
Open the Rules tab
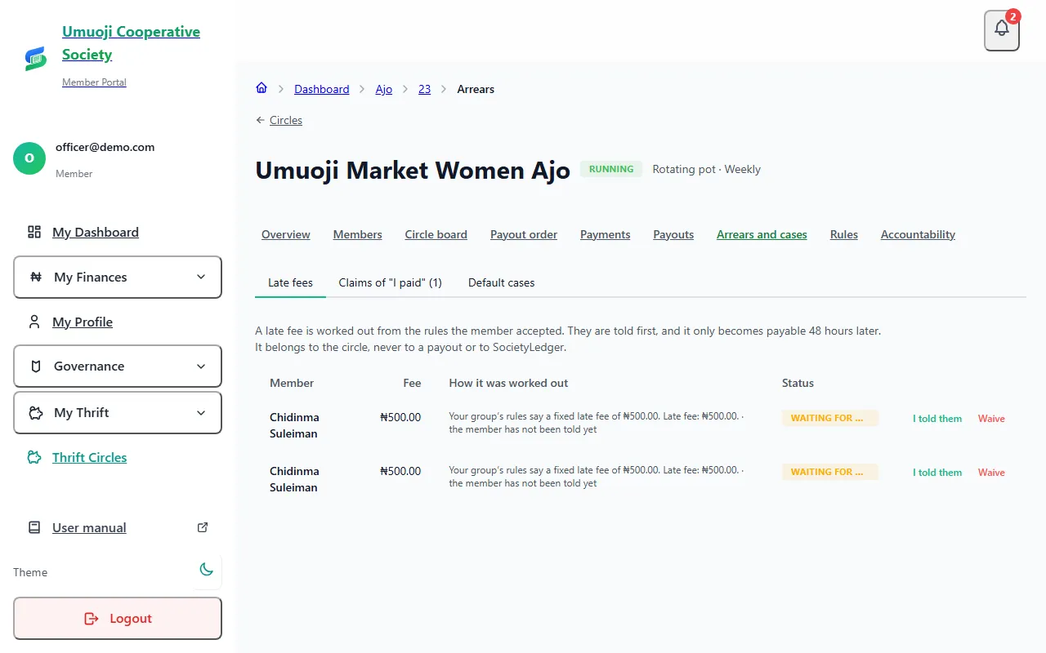click(x=844, y=234)
